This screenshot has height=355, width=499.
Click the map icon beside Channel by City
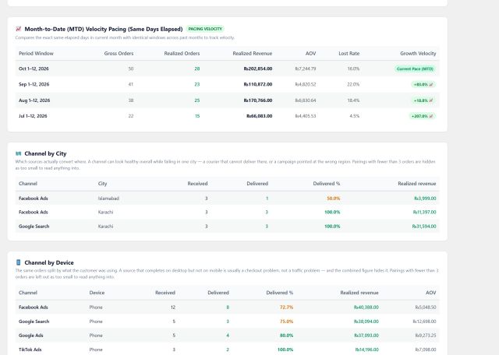click(19, 153)
